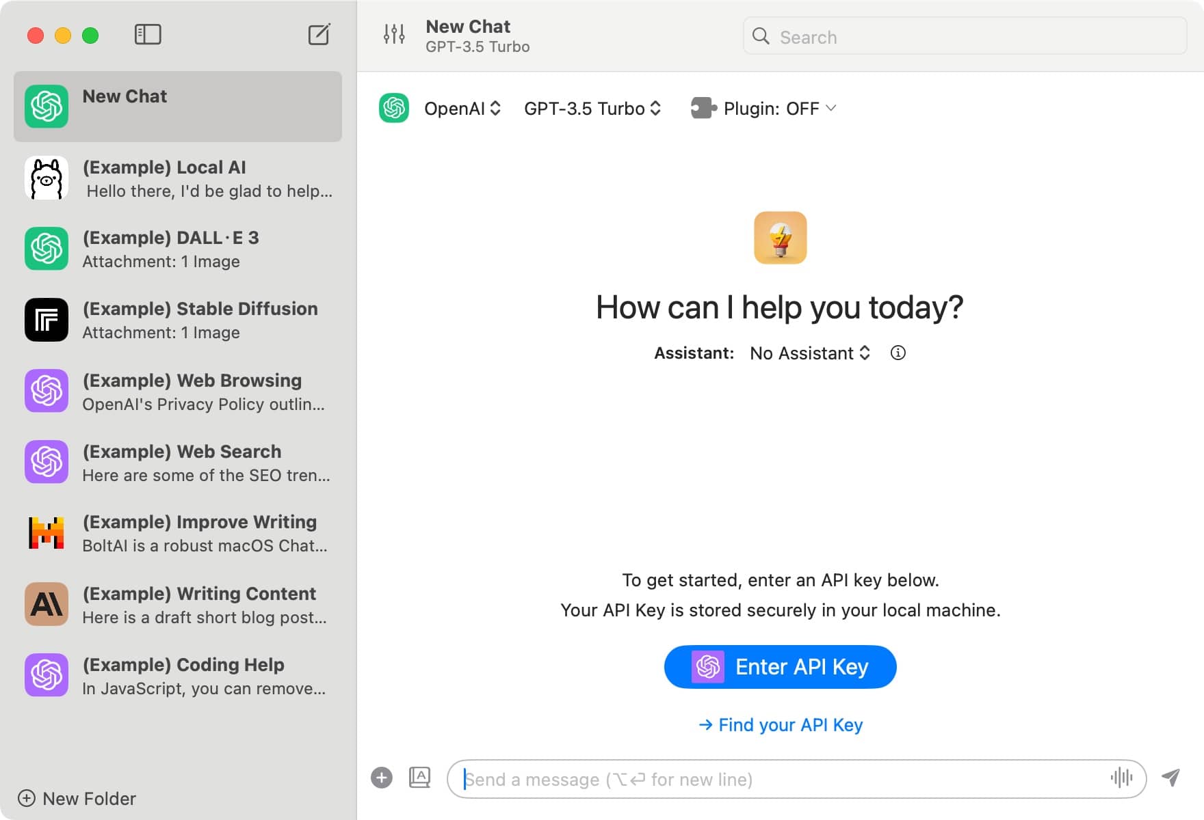Click the New Folder plus icon
The height and width of the screenshot is (820, 1204).
(27, 798)
